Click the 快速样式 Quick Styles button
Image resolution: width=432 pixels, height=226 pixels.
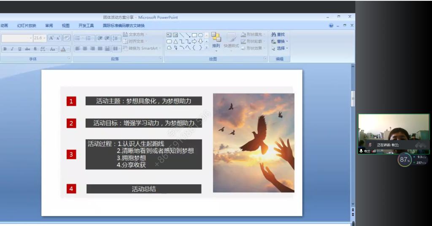231,41
